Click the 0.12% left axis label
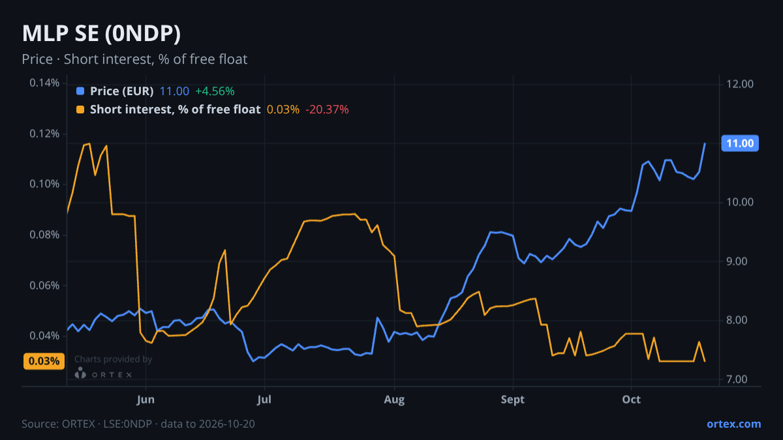783x440 pixels. (x=44, y=134)
